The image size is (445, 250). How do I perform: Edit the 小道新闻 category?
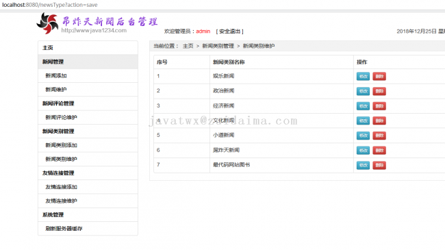[363, 136]
